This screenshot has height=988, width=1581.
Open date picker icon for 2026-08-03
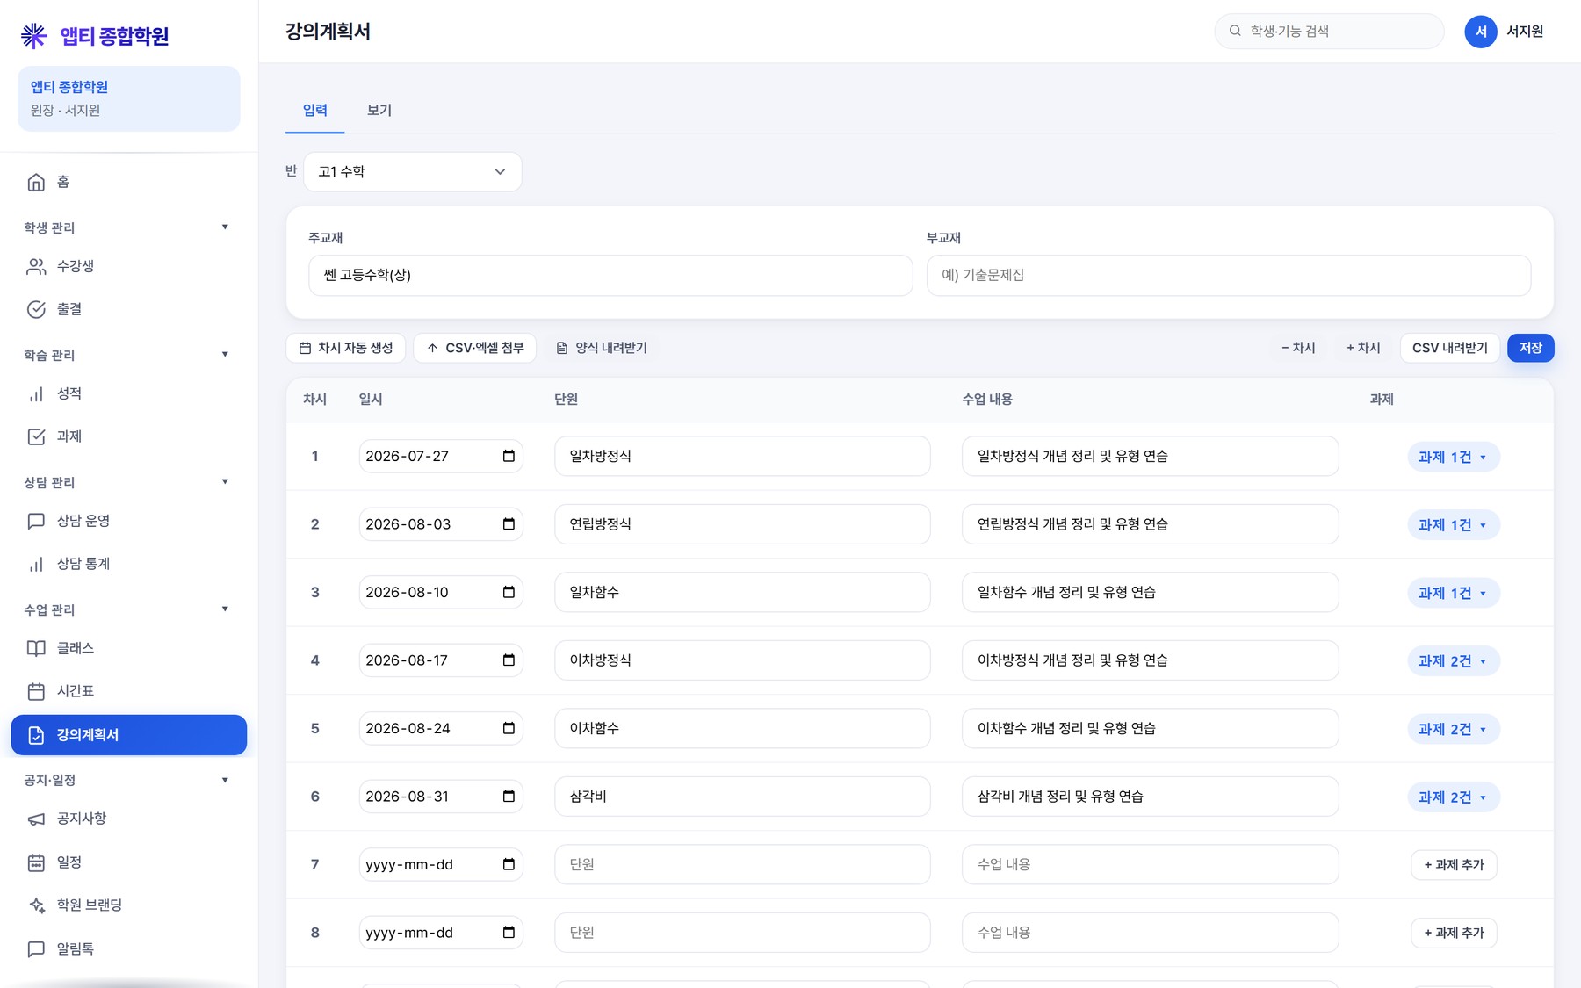tap(509, 524)
